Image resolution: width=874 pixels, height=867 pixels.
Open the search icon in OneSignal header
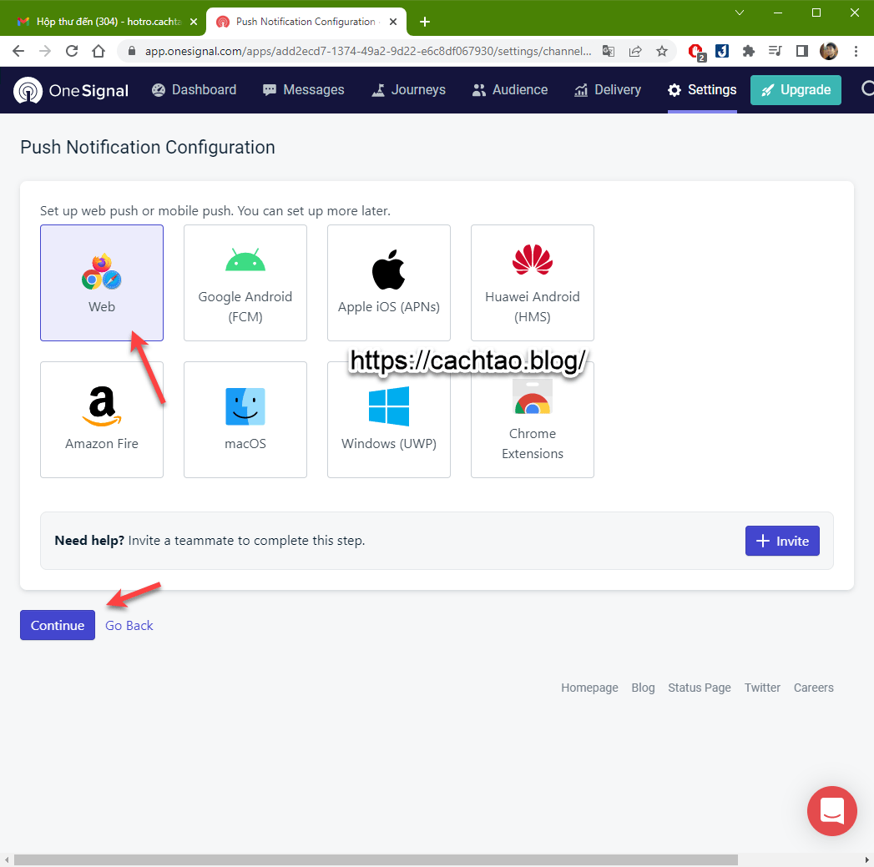click(x=867, y=89)
